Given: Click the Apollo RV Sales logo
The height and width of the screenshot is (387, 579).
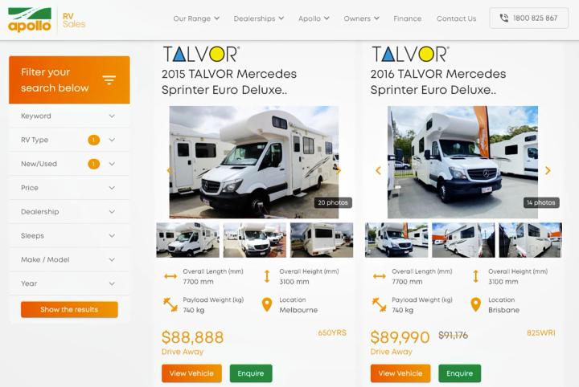Looking at the screenshot, I should (47, 20).
